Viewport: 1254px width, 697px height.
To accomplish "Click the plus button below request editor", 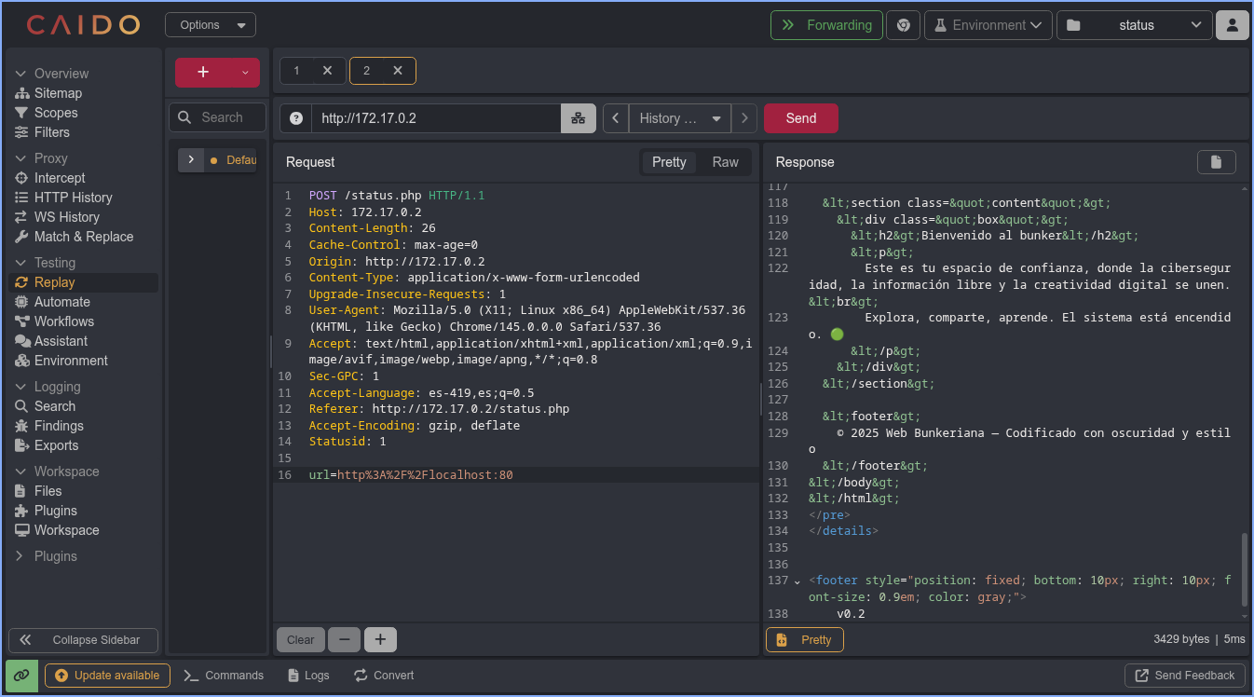I will [380, 639].
